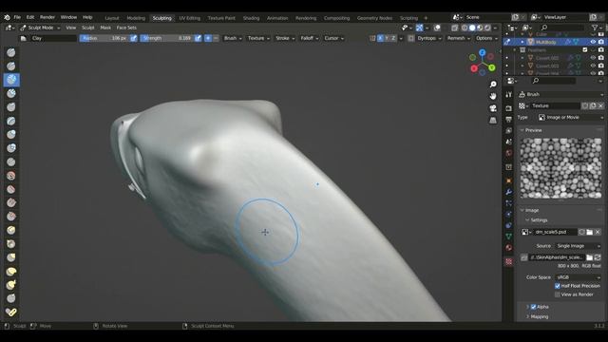Select MultiBody object in outliner
The height and width of the screenshot is (342, 608).
546,42
